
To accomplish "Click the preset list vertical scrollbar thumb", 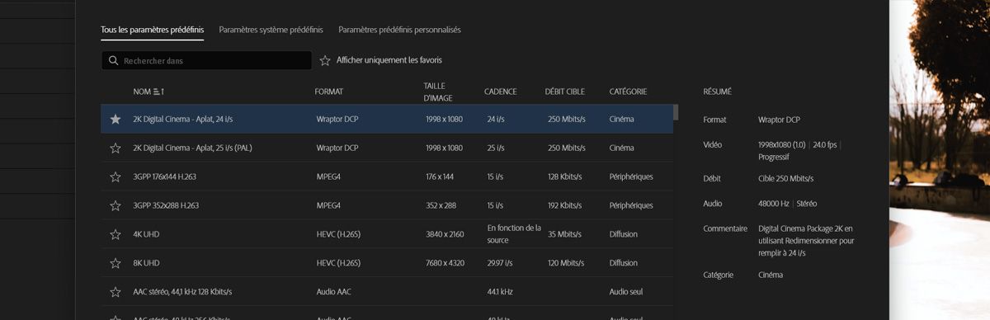I will (676, 112).
